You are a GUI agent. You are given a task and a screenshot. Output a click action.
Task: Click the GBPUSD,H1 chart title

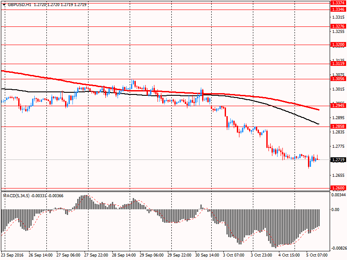[x=20, y=5]
